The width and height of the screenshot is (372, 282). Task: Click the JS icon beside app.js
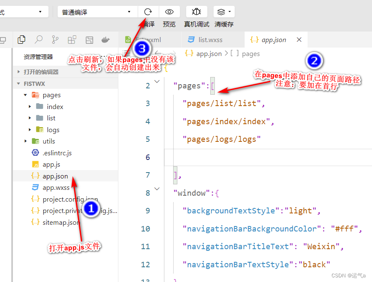click(x=35, y=165)
